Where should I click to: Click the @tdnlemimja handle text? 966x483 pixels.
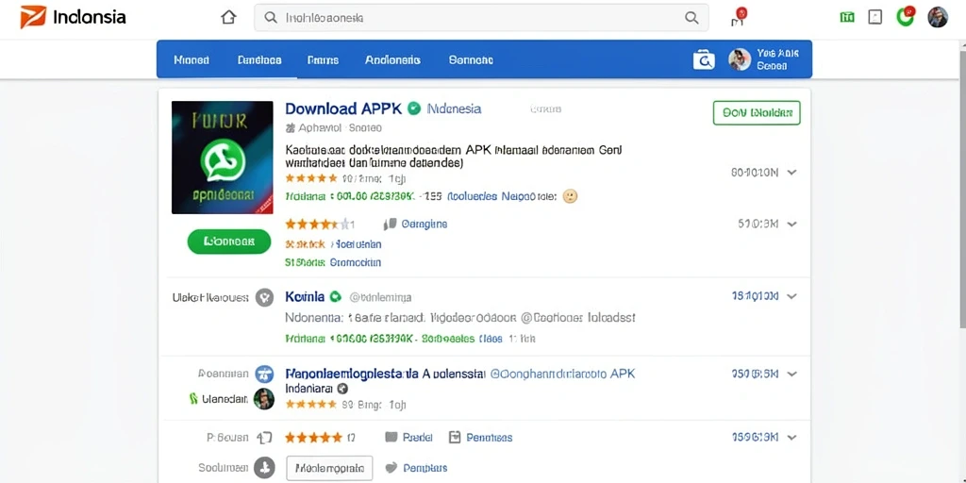tap(380, 297)
